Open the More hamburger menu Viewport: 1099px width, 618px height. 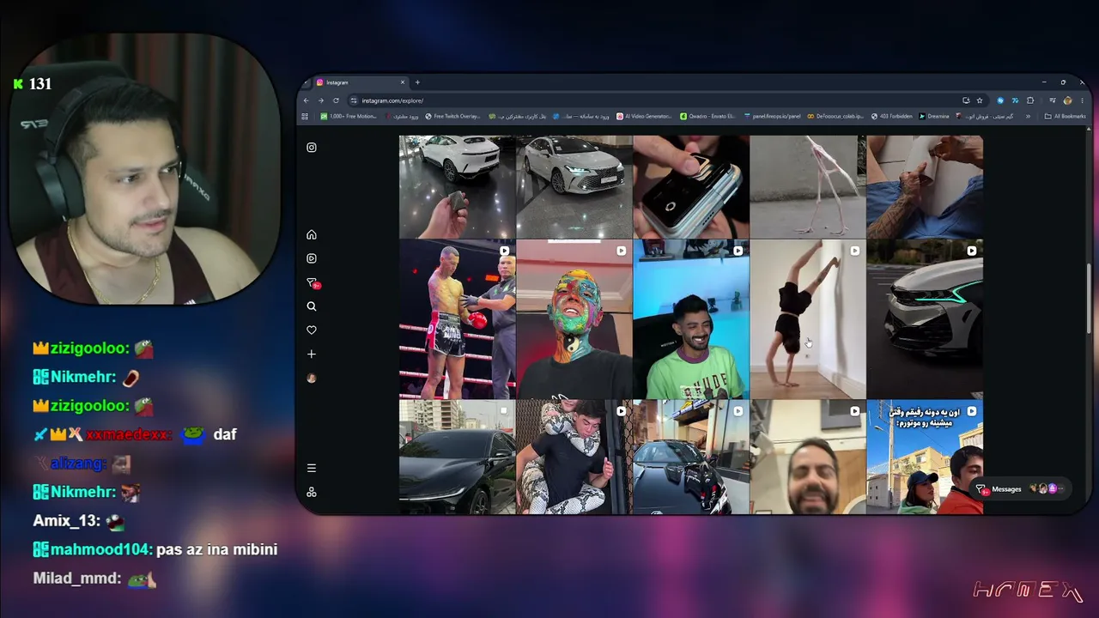(x=312, y=468)
